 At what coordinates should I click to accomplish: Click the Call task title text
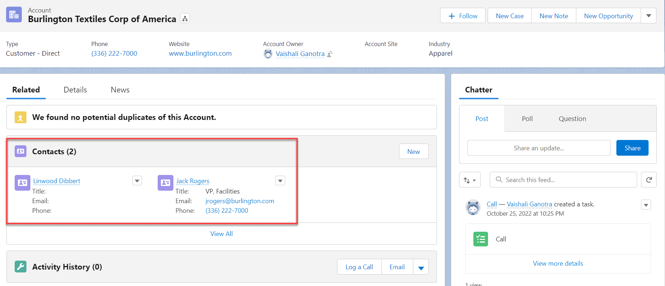(x=501, y=239)
